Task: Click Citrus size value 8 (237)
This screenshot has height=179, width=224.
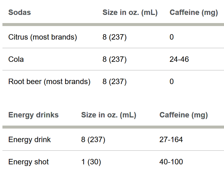Action: [115, 37]
